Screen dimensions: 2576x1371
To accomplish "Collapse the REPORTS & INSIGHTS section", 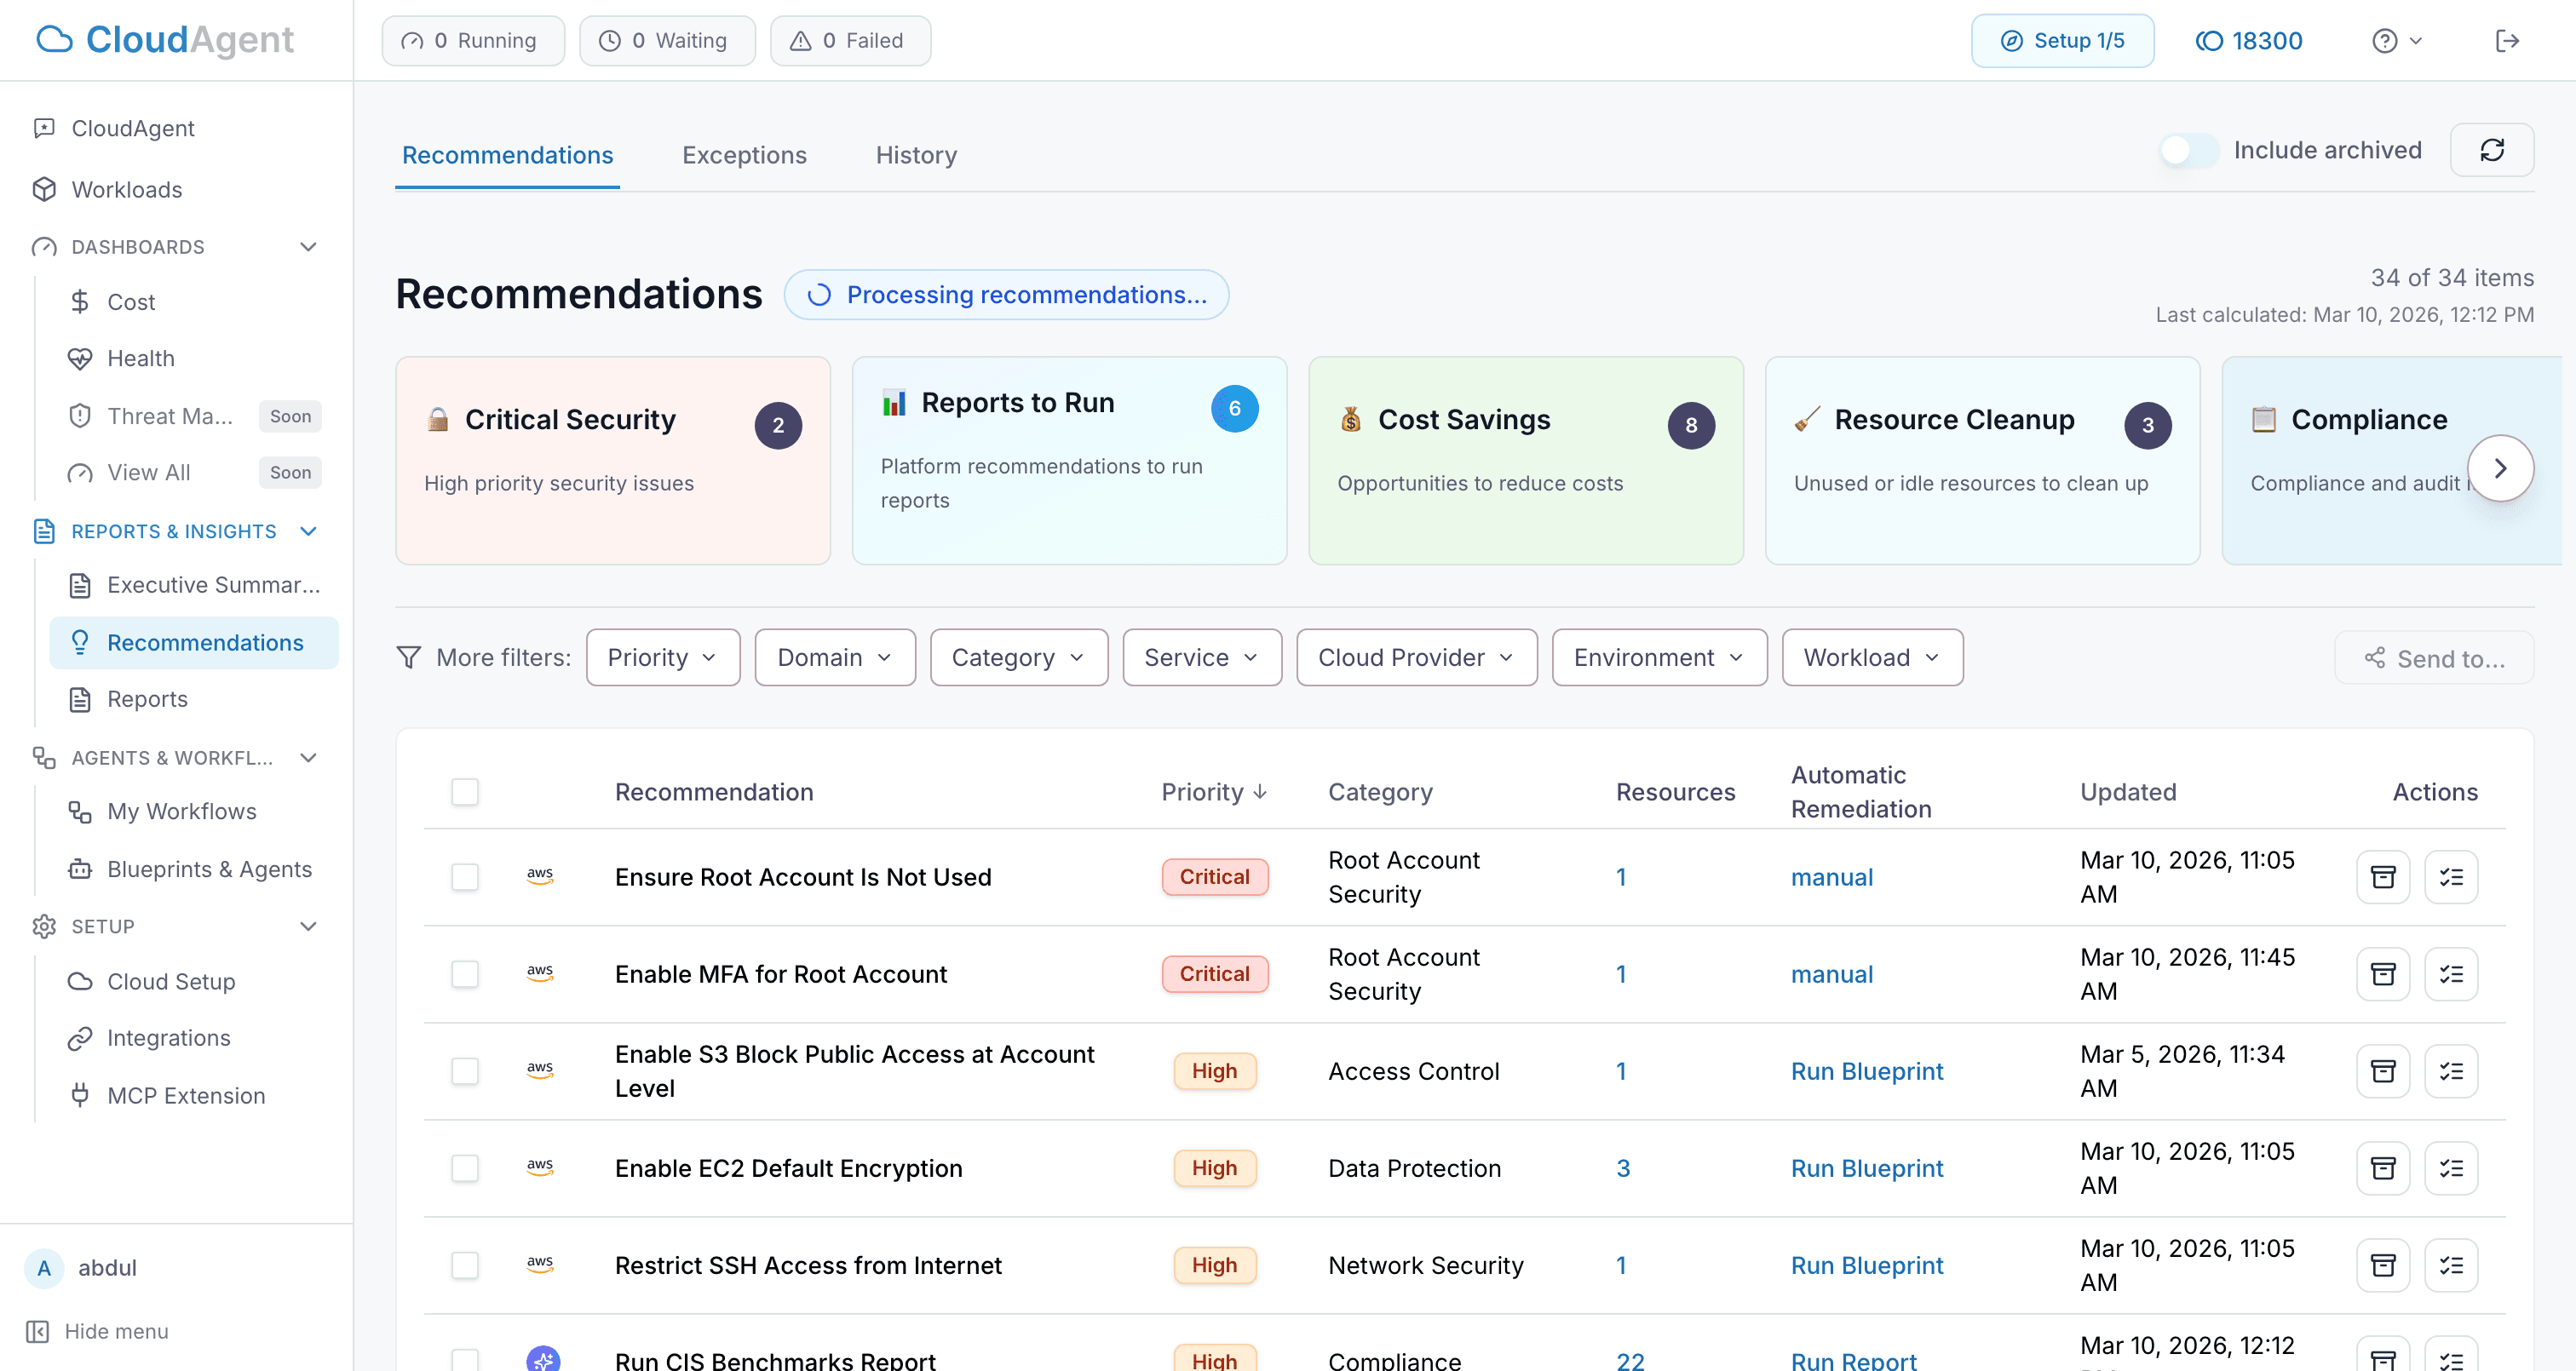I will tap(308, 531).
